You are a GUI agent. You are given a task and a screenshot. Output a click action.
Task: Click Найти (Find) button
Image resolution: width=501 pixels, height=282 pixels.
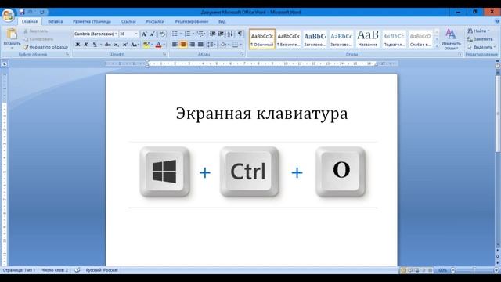tap(478, 31)
